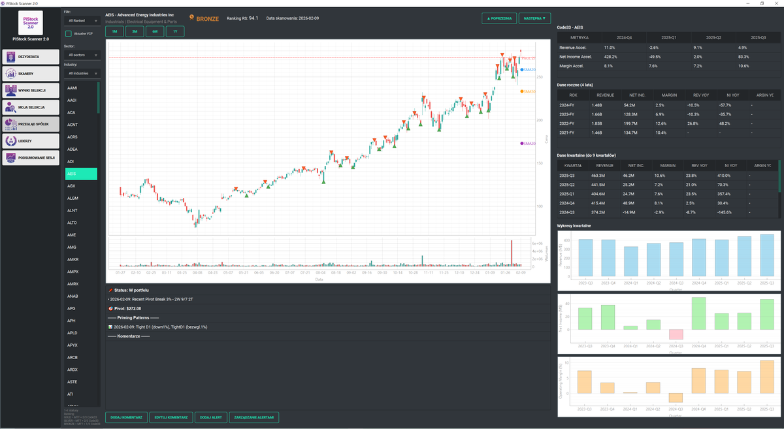Click the pin icon beside Status
784x429 pixels.
click(110, 289)
